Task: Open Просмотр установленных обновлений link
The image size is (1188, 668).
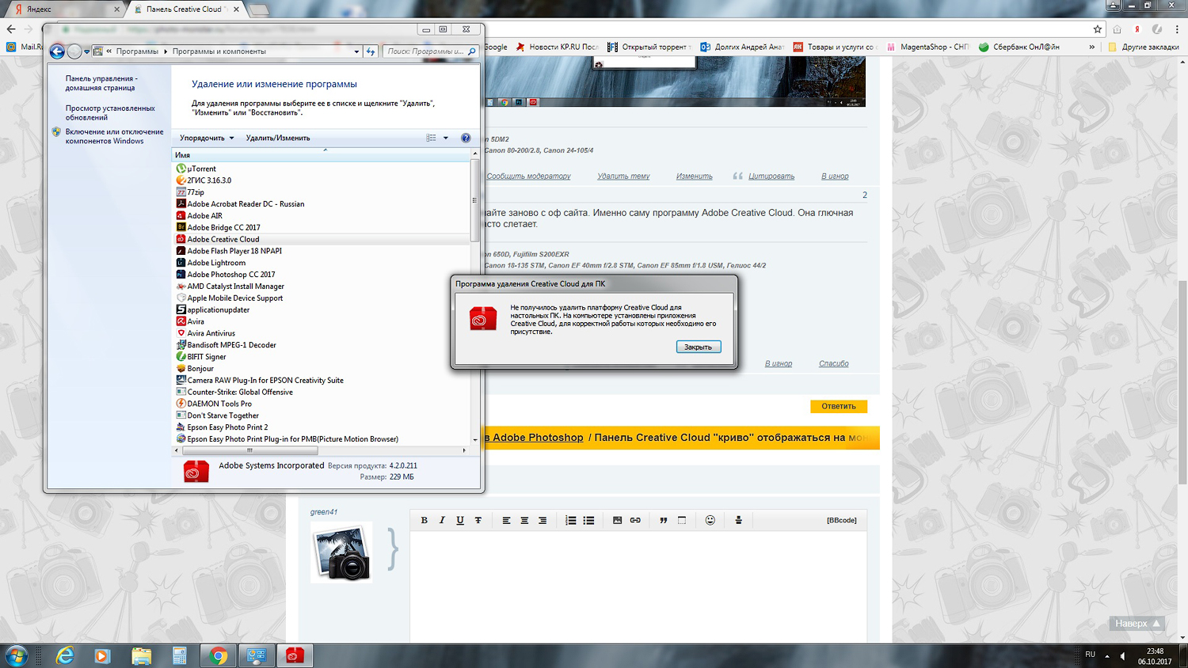Action: tap(110, 112)
